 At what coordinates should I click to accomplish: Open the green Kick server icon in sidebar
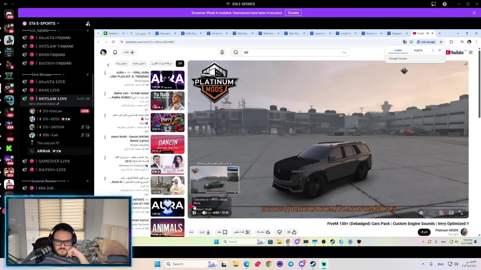tap(9, 148)
